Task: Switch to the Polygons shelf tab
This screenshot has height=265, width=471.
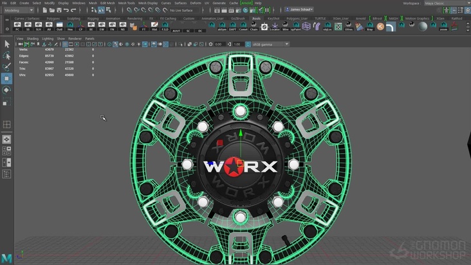Action: (53, 19)
